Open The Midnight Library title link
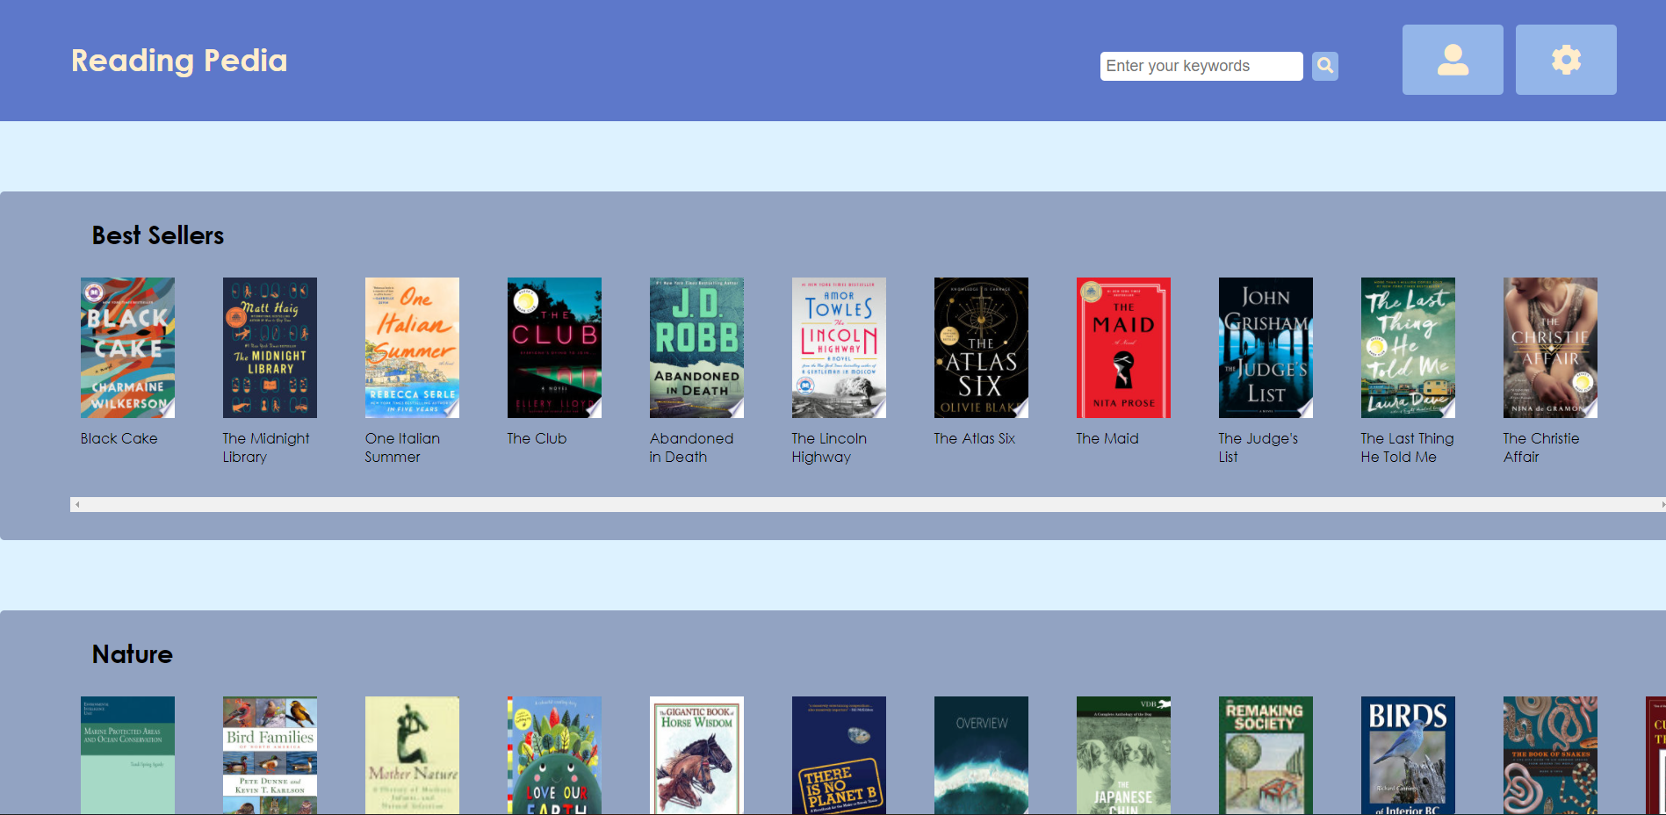This screenshot has height=815, width=1666. click(264, 447)
